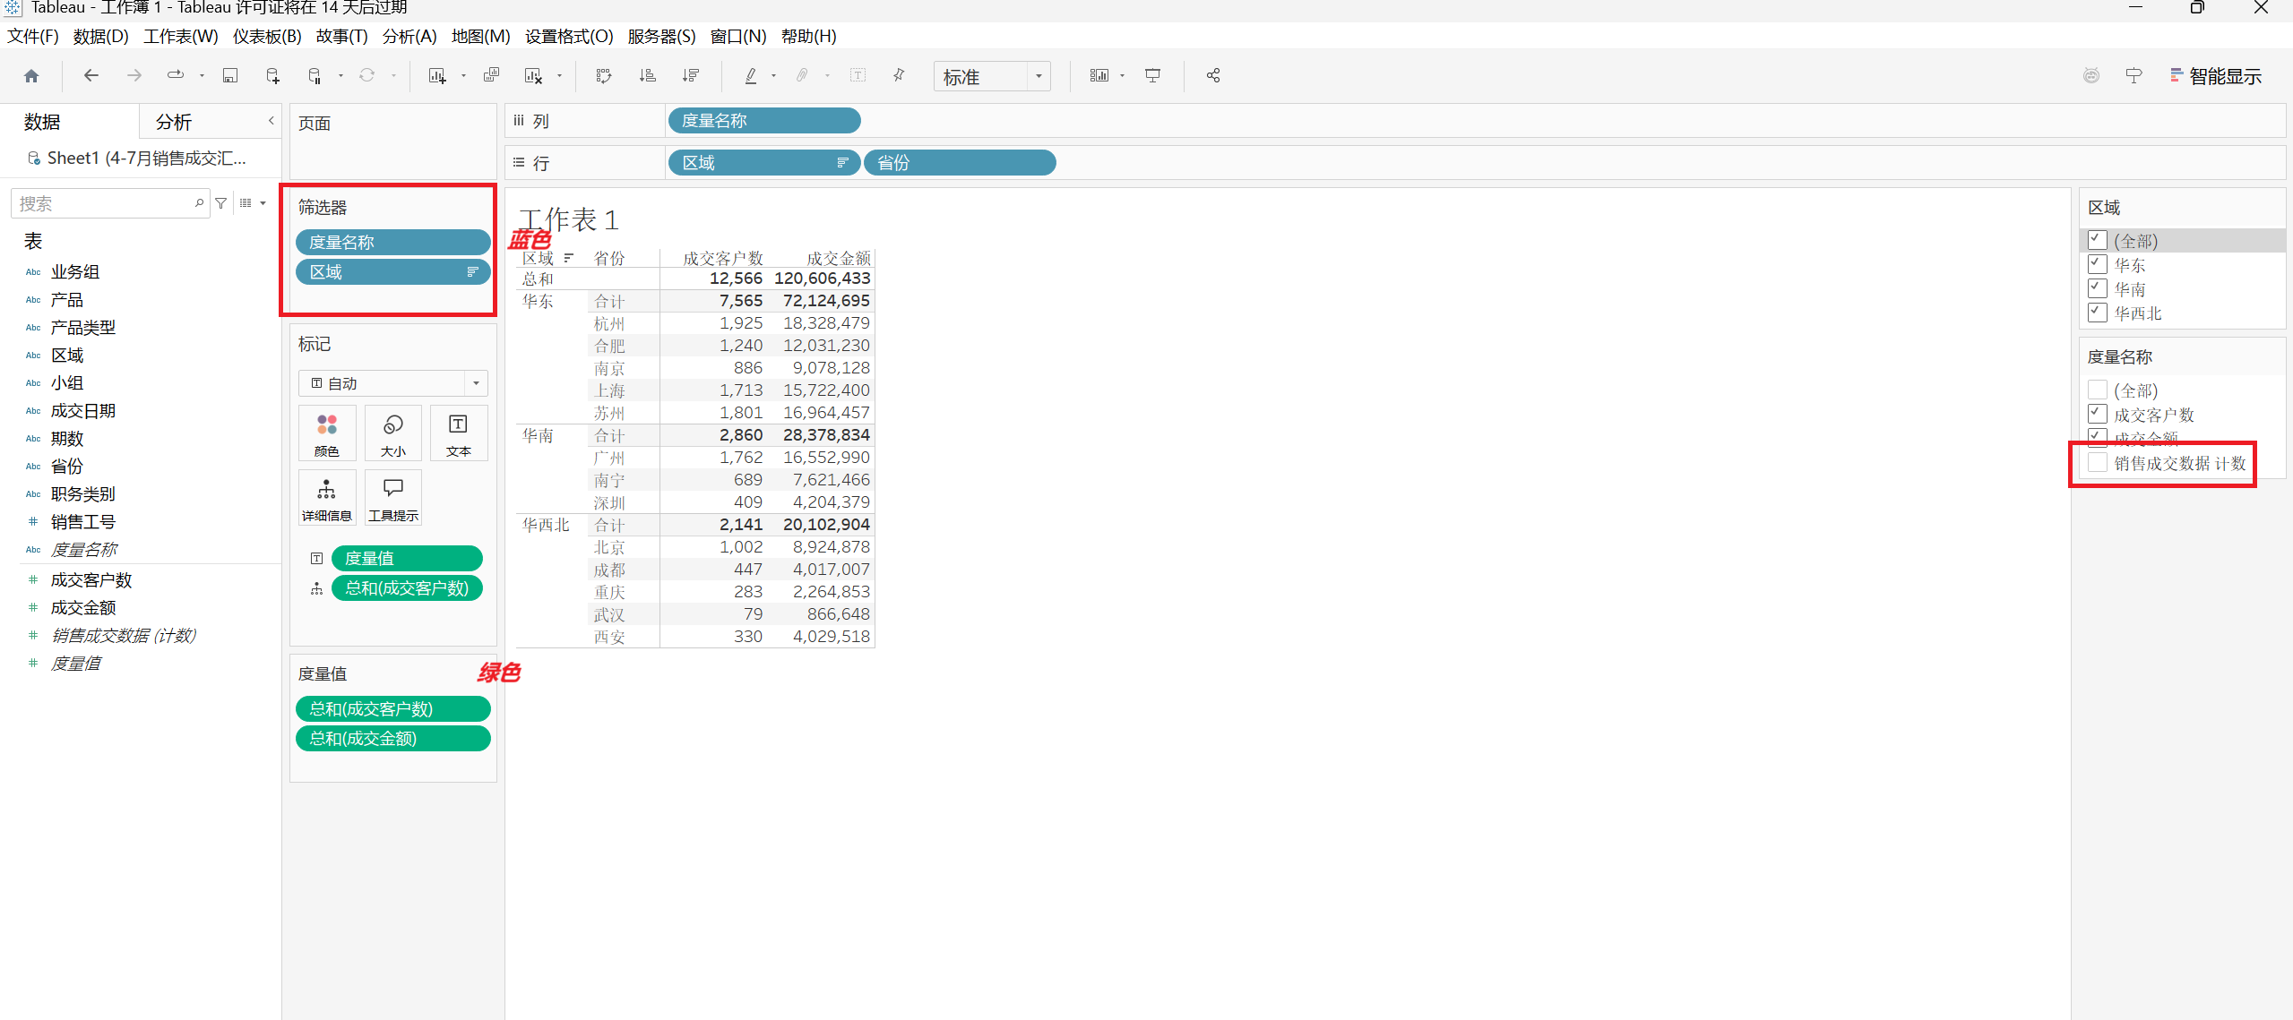
Task: Sort ascending toolbar icon
Action: (647, 76)
